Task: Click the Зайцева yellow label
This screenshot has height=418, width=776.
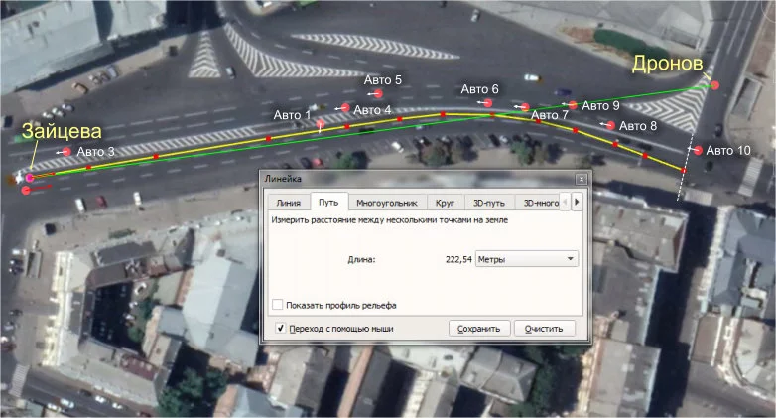Action: 62,131
